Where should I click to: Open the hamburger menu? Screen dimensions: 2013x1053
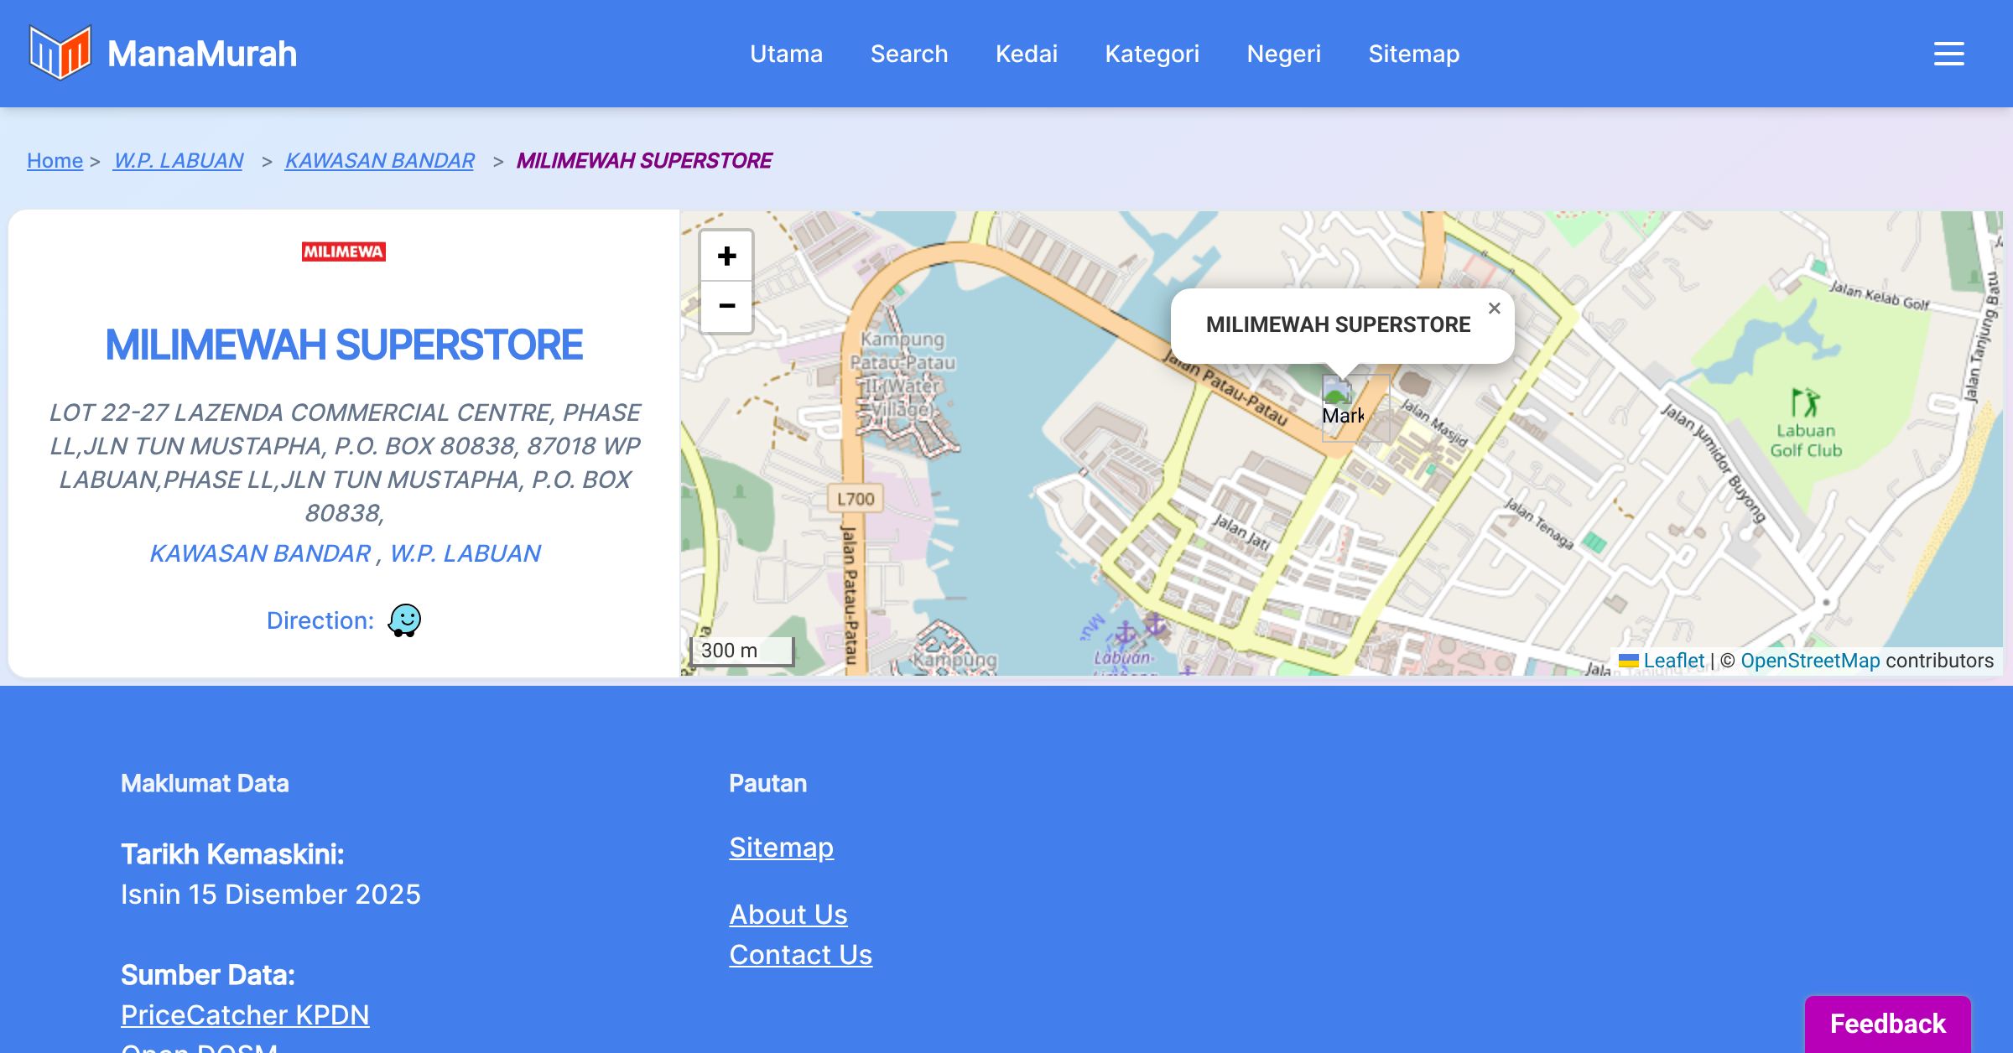[x=1948, y=54]
